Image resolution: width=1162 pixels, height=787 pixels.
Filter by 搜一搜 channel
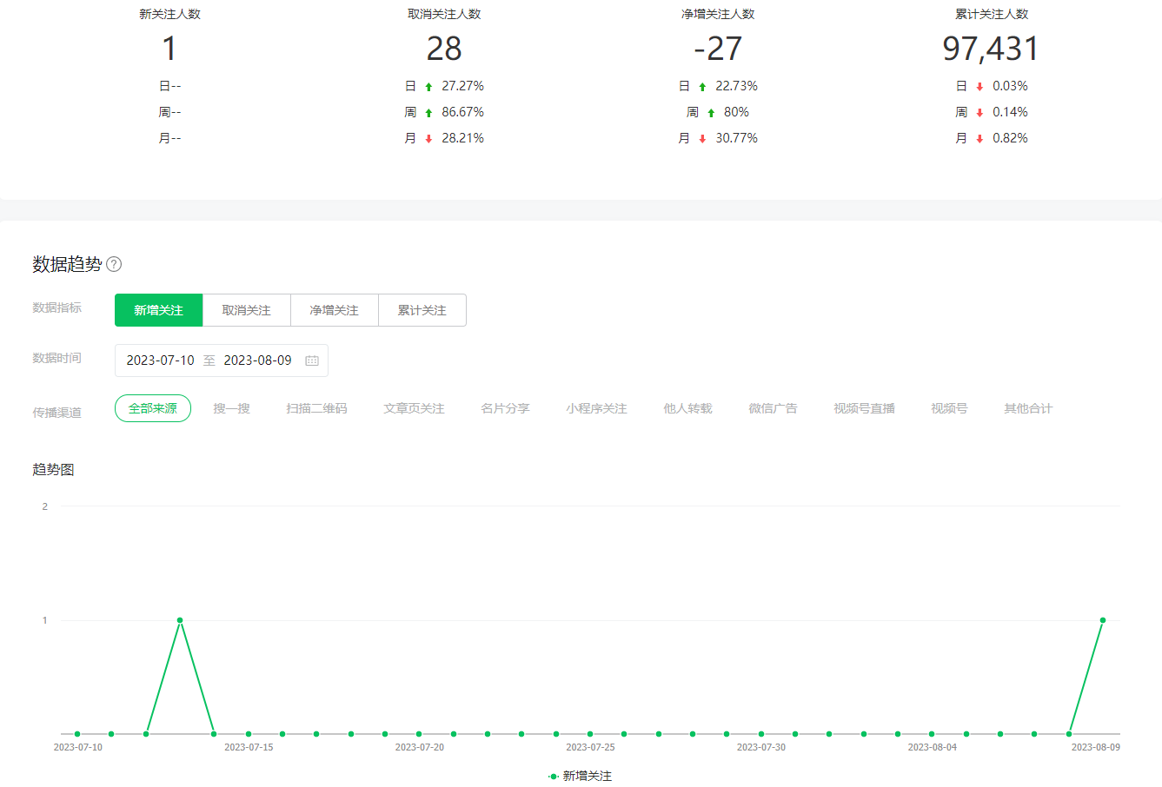tap(232, 408)
